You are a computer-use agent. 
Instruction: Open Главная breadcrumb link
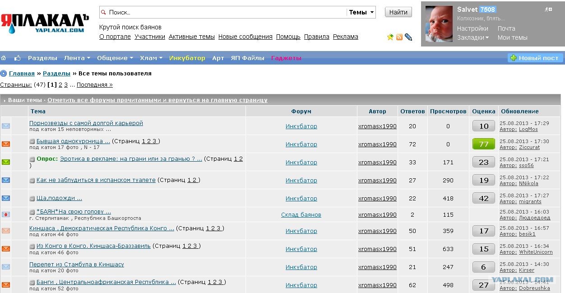point(22,73)
